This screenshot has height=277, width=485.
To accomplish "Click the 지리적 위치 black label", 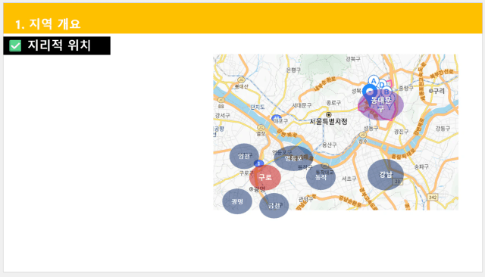I will [57, 45].
